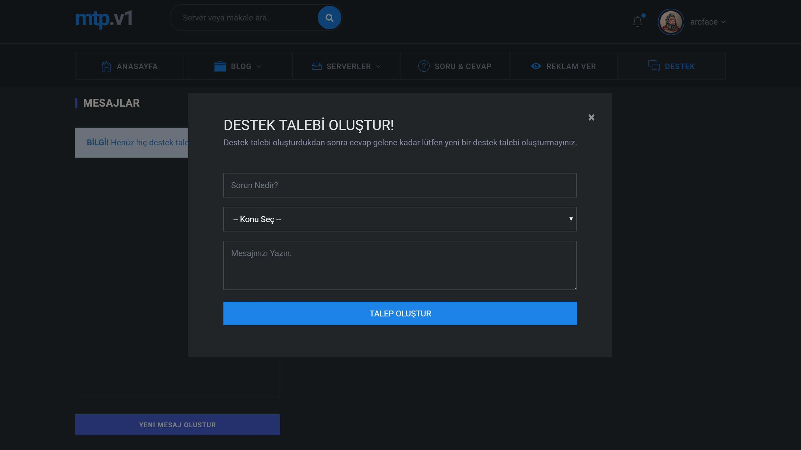Click the BLOG briefcase icon
This screenshot has height=450, width=801.
[x=220, y=66]
